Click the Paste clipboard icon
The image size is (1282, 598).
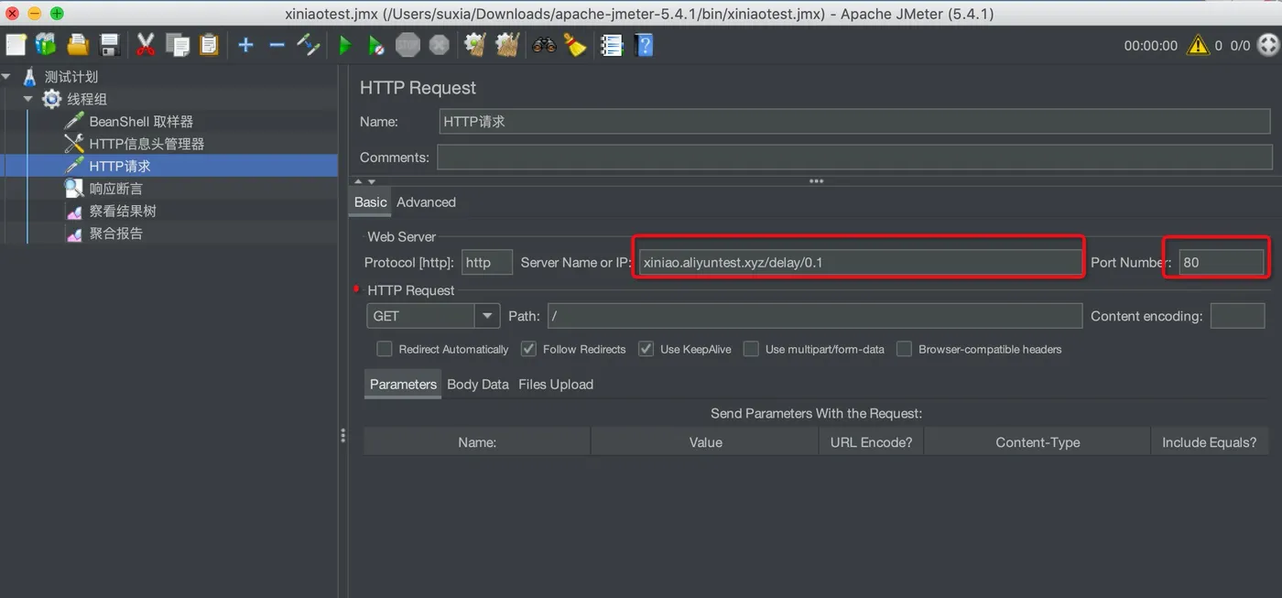[210, 44]
